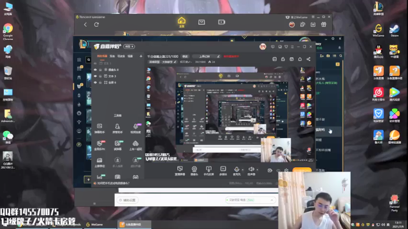Toggle visibility of source 文本 3
This screenshot has width=408, height=229.
tap(95, 76)
